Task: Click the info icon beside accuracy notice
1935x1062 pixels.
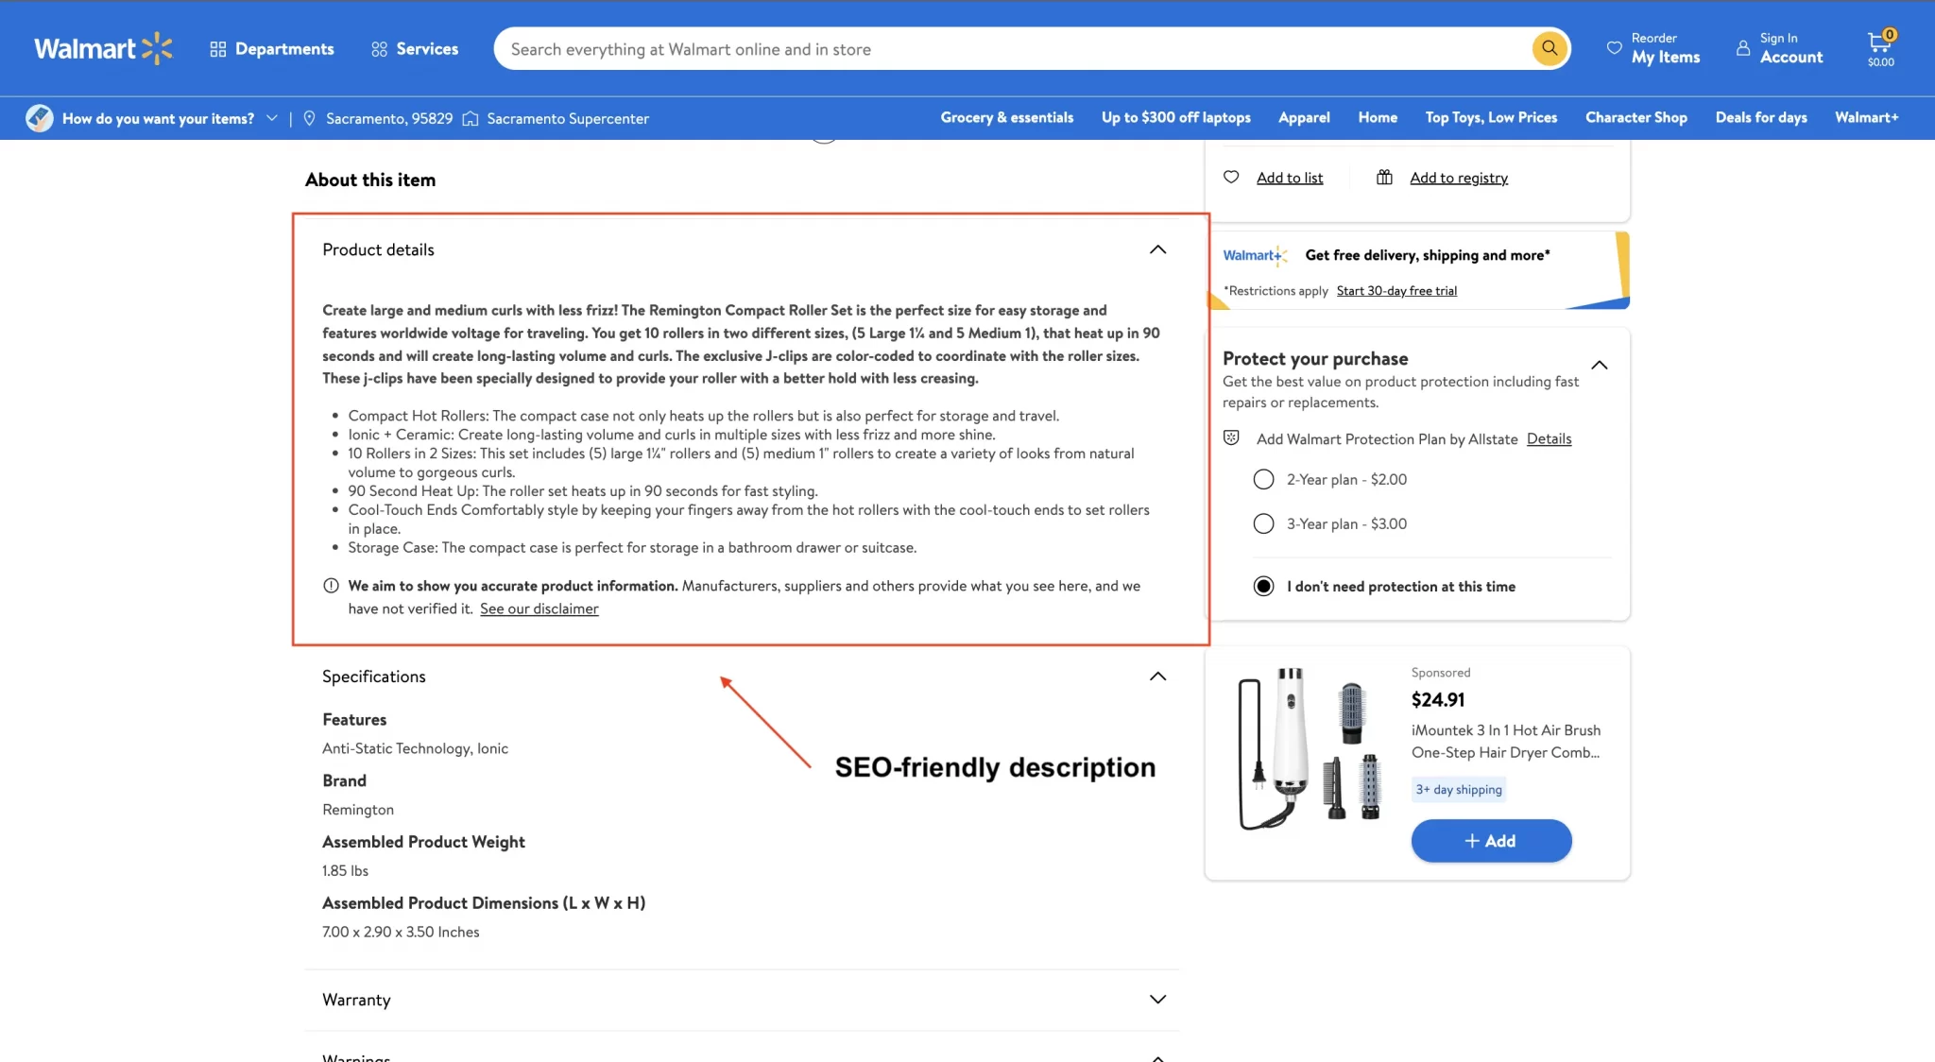Action: tap(331, 586)
